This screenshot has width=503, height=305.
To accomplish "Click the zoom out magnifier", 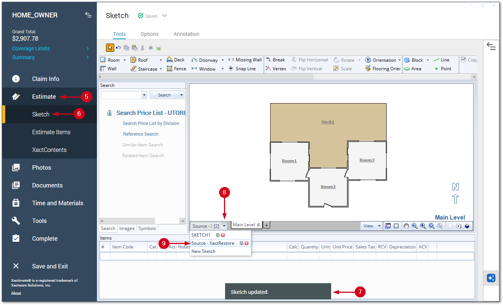I will pos(415,226).
